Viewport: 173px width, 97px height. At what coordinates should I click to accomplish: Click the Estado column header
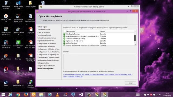pyautogui.click(x=103, y=31)
